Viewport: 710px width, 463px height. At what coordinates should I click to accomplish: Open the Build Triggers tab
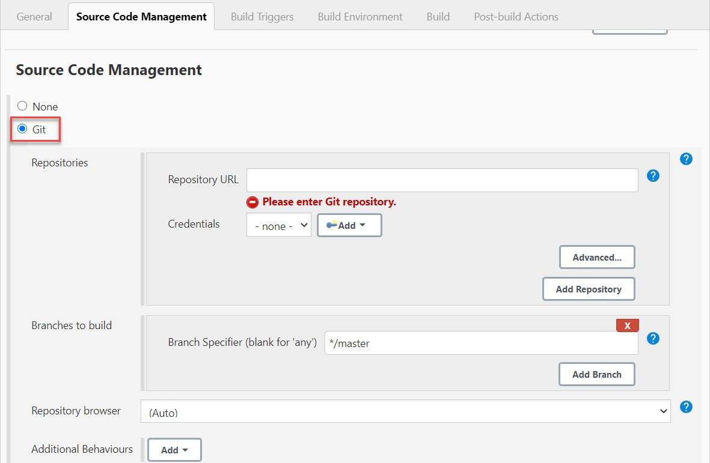coord(262,17)
